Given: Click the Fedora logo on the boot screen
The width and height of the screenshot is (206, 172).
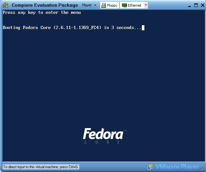Looking at the screenshot, I should click(103, 134).
